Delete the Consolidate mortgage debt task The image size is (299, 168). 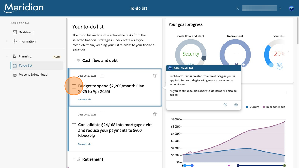155,115
